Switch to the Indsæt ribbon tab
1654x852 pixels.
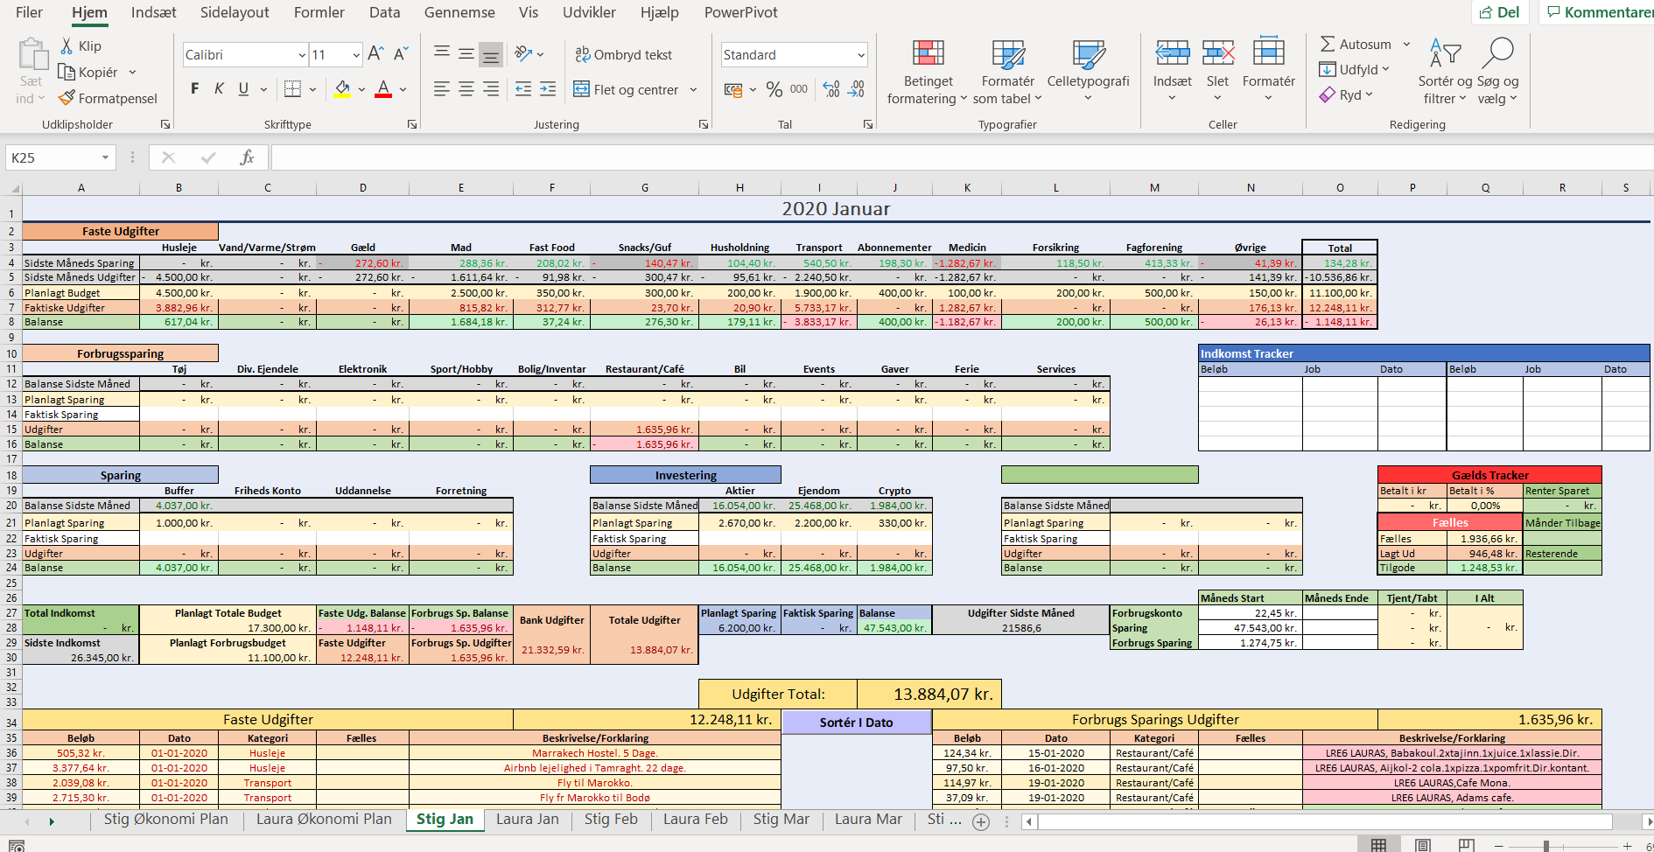tap(153, 12)
